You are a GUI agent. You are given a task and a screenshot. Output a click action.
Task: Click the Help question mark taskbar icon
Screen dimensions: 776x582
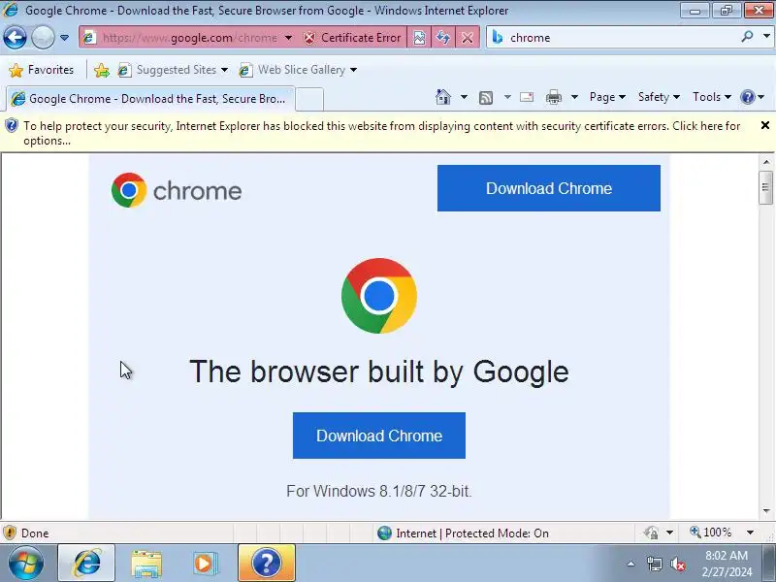267,563
